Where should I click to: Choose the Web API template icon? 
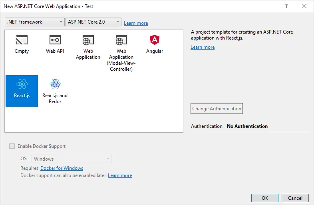point(55,40)
